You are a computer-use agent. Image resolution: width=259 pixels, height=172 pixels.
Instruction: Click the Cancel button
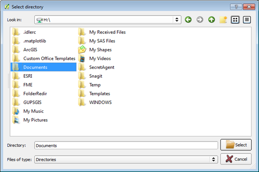pyautogui.click(x=236, y=159)
